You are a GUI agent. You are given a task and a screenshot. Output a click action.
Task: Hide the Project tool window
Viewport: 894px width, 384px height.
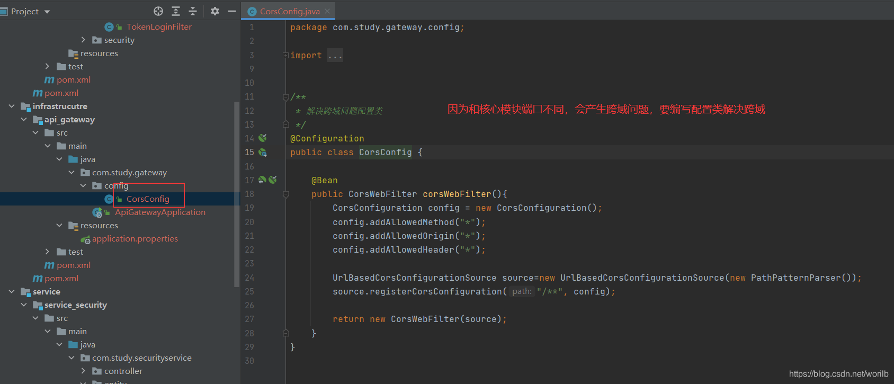click(232, 11)
